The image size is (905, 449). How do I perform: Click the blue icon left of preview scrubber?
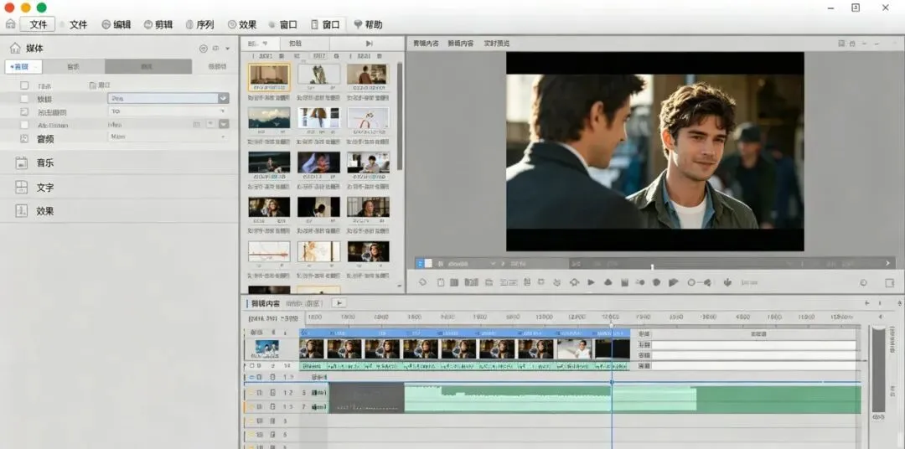420,263
